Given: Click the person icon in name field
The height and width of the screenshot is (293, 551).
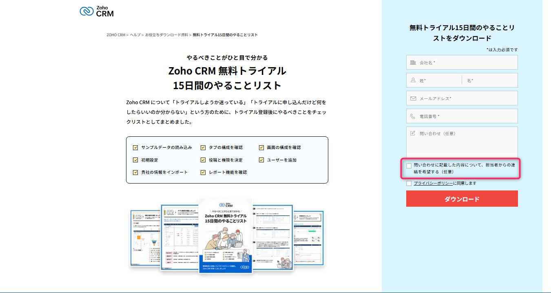Looking at the screenshot, I should [413, 81].
